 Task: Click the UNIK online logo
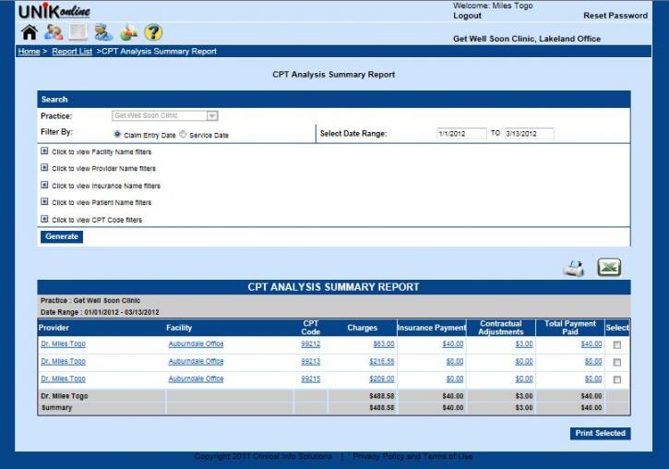click(x=54, y=11)
